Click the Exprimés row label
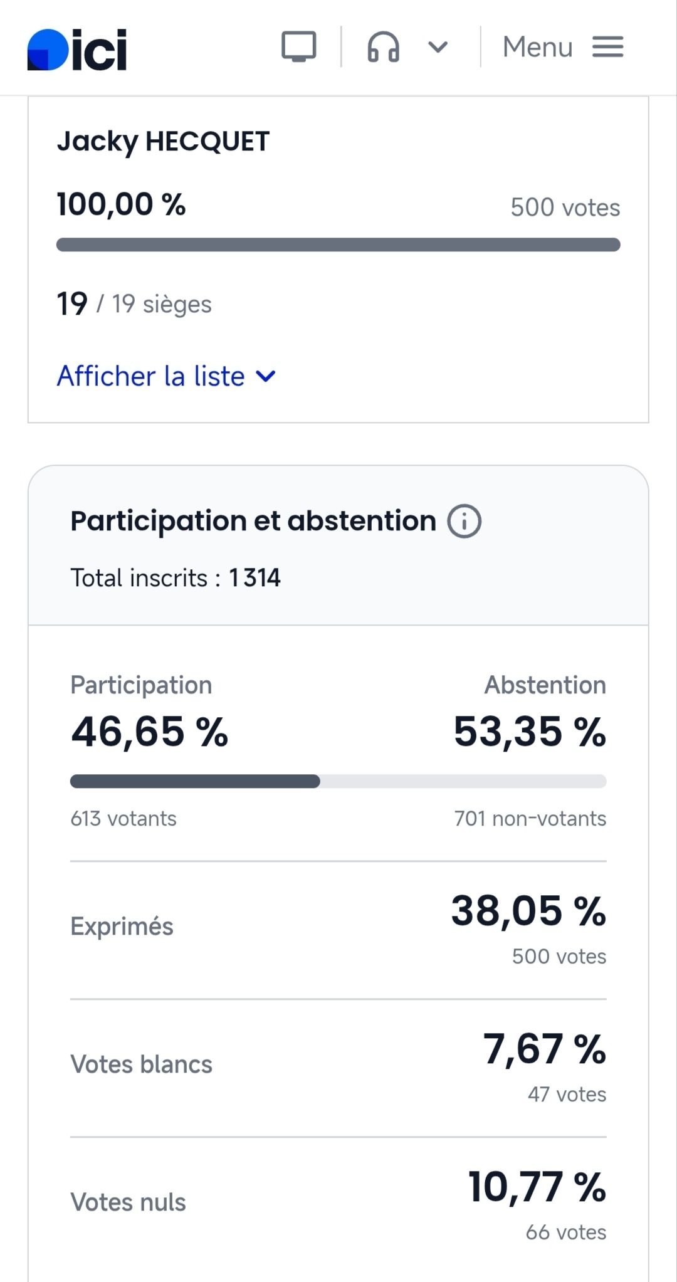The width and height of the screenshot is (677, 1282). pos(122,927)
